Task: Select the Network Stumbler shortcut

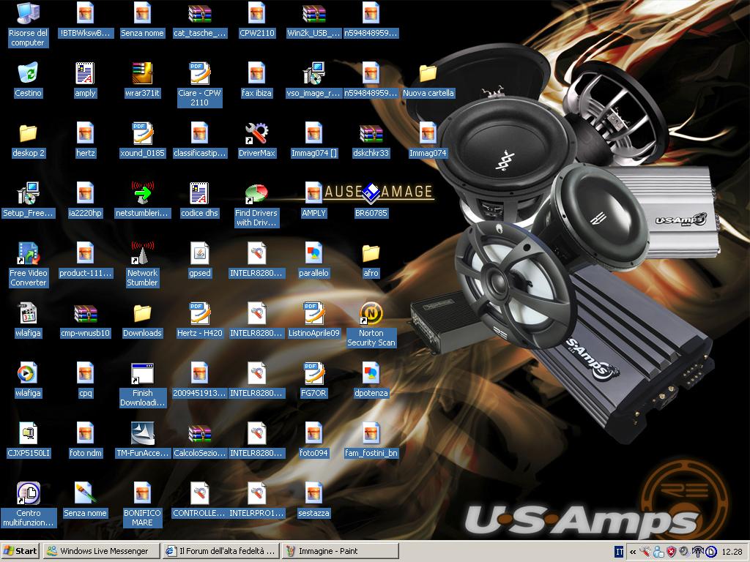Action: pyautogui.click(x=142, y=264)
